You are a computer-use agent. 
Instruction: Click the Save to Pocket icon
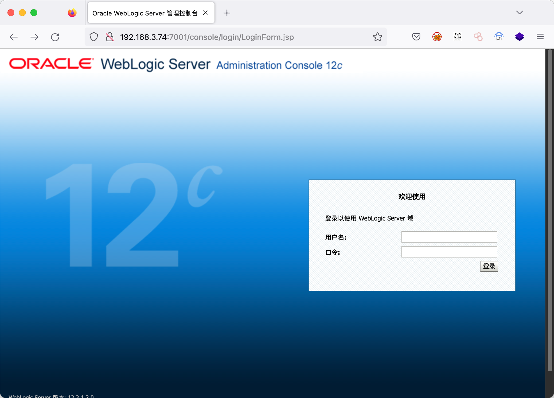coord(416,37)
